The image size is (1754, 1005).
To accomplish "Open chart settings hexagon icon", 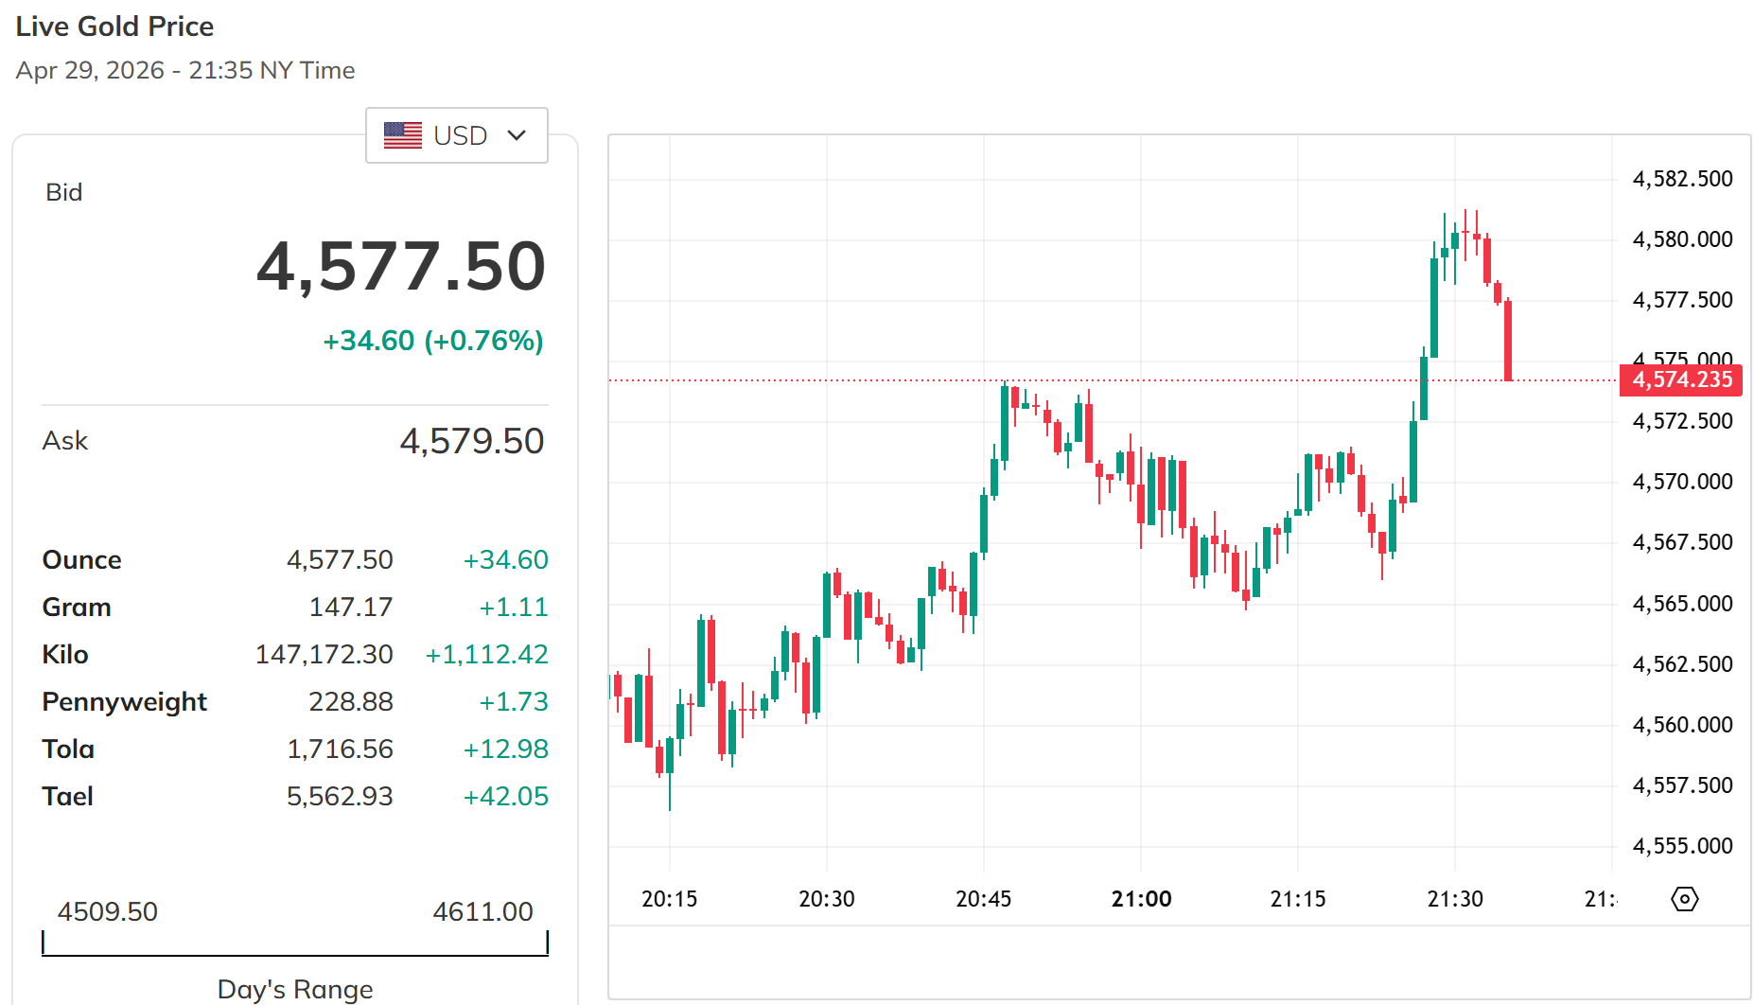I will 1685,899.
